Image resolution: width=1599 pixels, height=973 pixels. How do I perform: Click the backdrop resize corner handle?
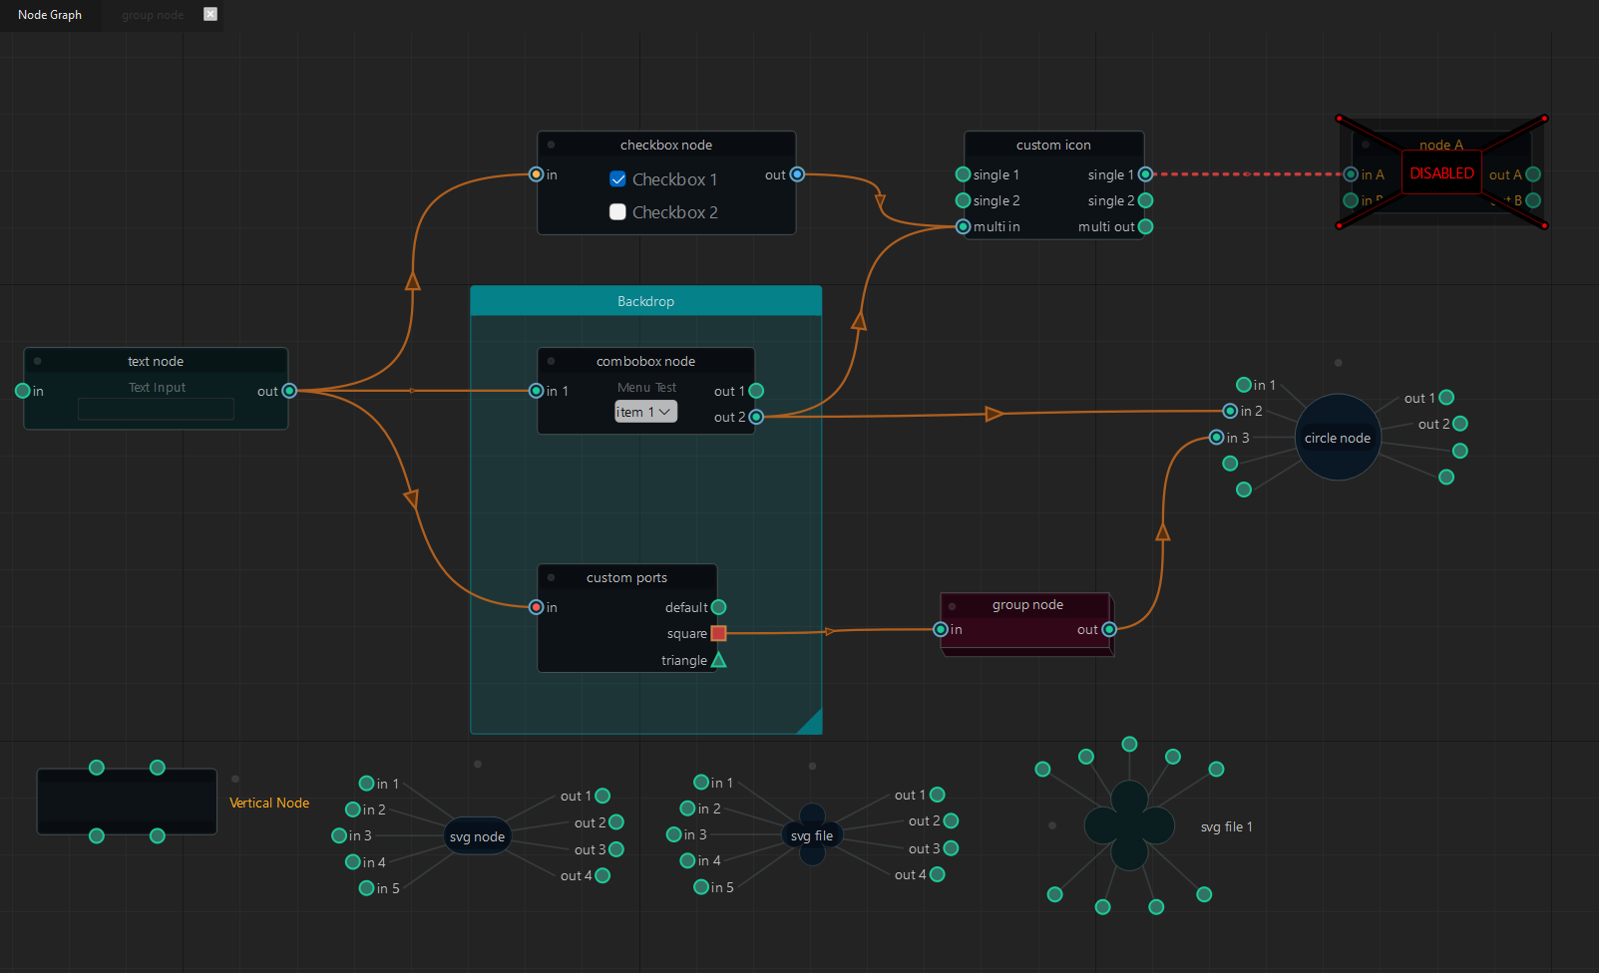[812, 724]
